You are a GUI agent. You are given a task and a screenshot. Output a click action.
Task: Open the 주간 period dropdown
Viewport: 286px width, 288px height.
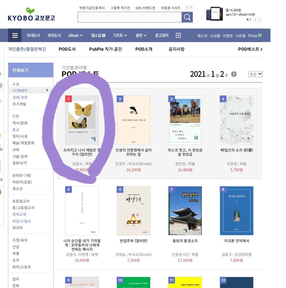pyautogui.click(x=255, y=74)
